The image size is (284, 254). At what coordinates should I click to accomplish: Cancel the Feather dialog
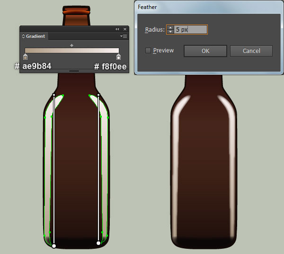pos(251,51)
